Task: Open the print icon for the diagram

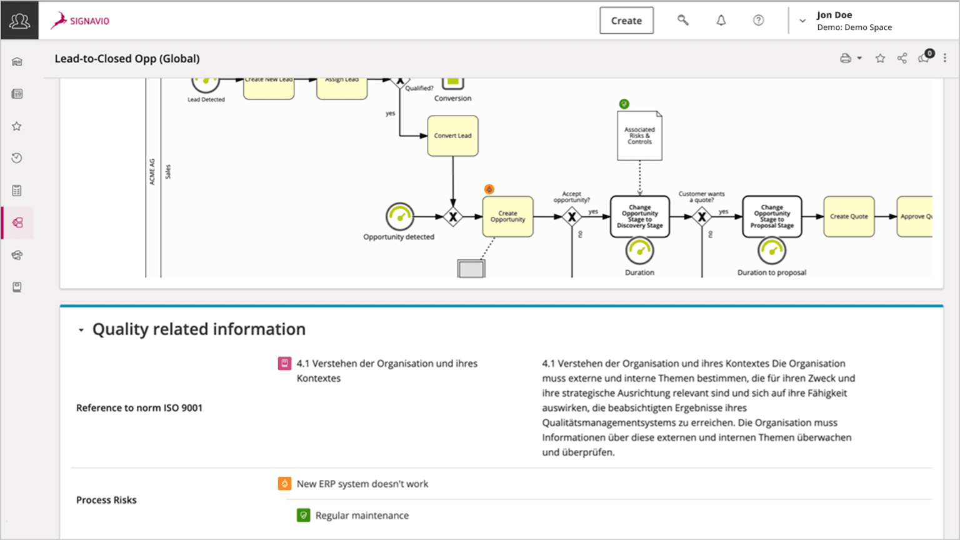Action: pyautogui.click(x=845, y=57)
